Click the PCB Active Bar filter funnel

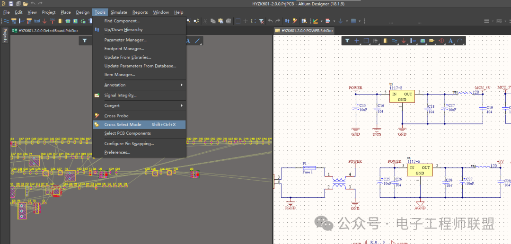pos(85,41)
